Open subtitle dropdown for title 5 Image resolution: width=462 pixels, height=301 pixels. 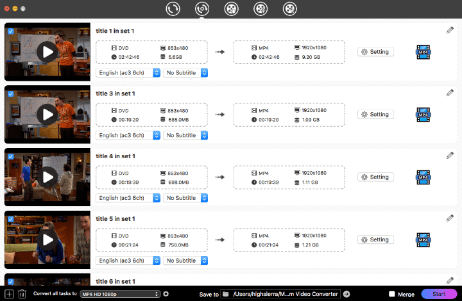pyautogui.click(x=185, y=261)
